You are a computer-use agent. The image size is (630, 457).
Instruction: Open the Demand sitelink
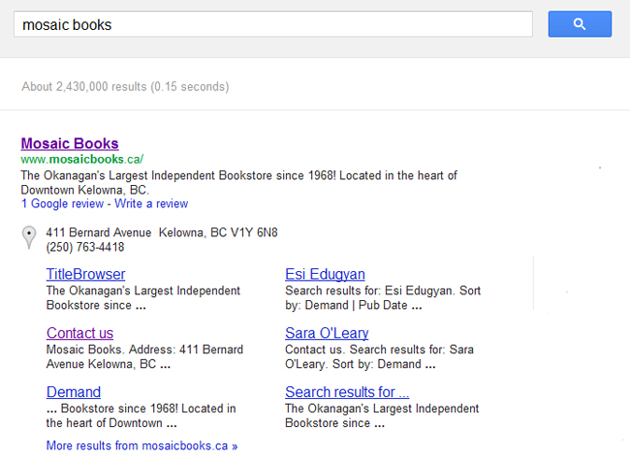click(x=74, y=392)
